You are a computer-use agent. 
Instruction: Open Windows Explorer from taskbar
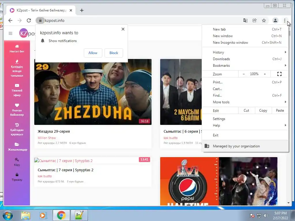(x=26, y=216)
